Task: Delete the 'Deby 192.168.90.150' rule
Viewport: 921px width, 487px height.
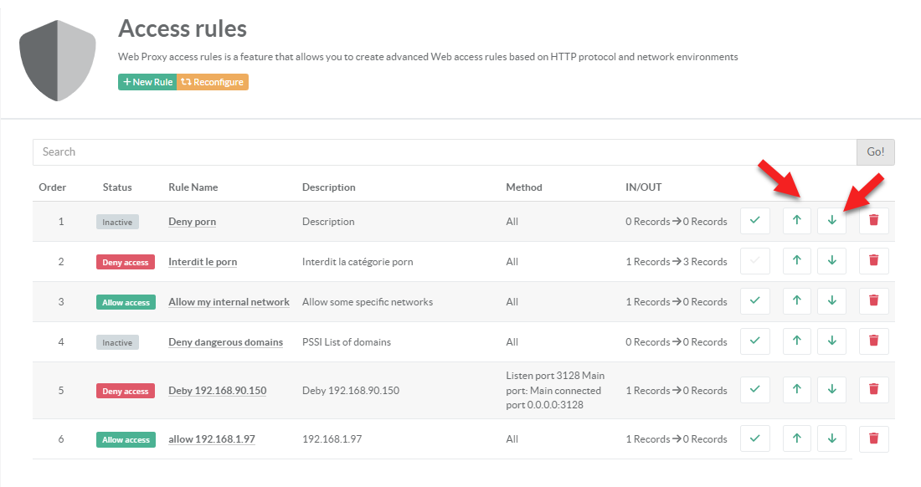Action: click(x=873, y=390)
